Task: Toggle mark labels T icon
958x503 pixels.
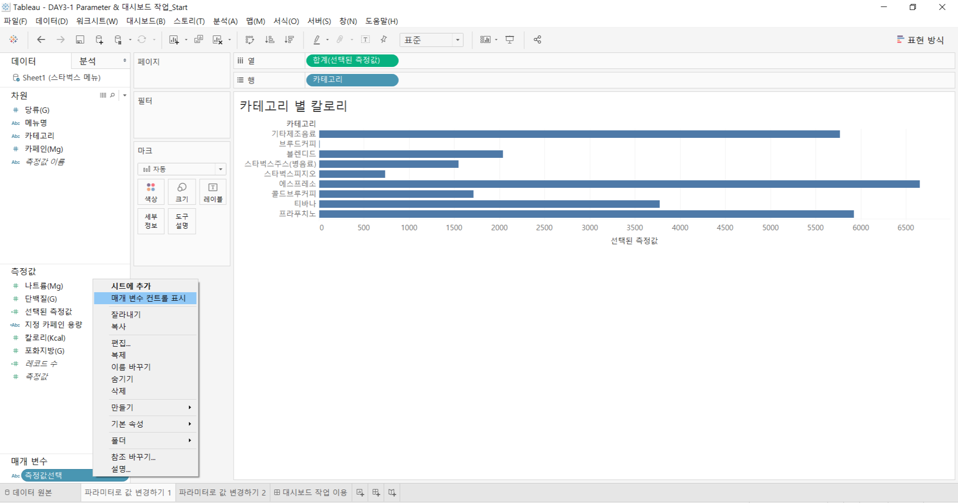Action: click(x=365, y=39)
